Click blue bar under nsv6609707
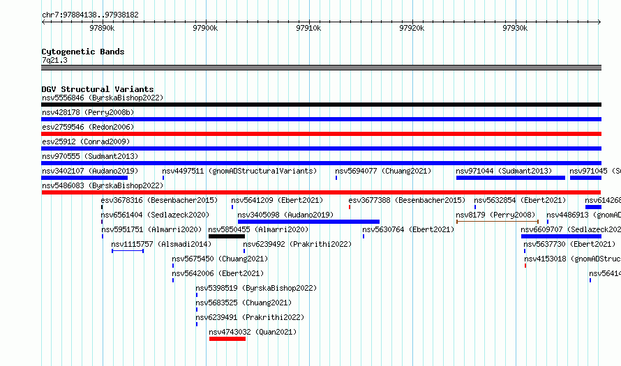This screenshot has height=366, width=621. pyautogui.click(x=561, y=236)
